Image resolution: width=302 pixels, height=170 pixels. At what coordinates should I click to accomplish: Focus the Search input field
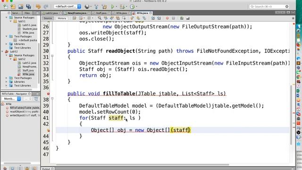click(x=269, y=7)
